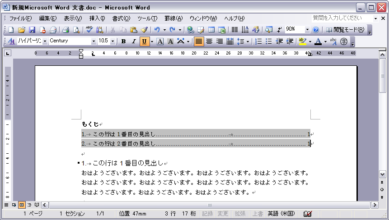Expand the line spacing options arrow
389x220 pixels.
click(x=248, y=41)
